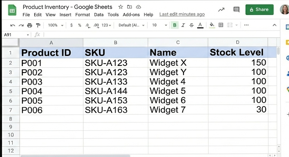Click the print icon

click(30, 25)
